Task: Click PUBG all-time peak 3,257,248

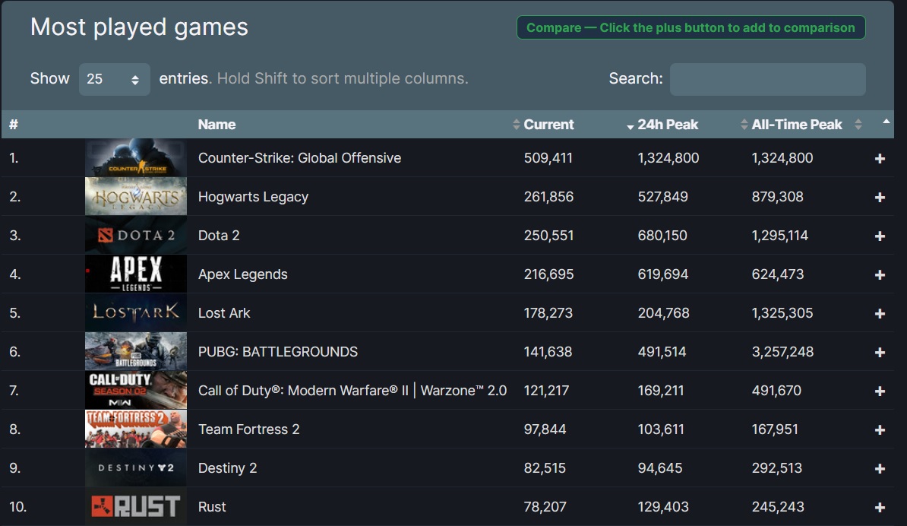Action: tap(782, 352)
